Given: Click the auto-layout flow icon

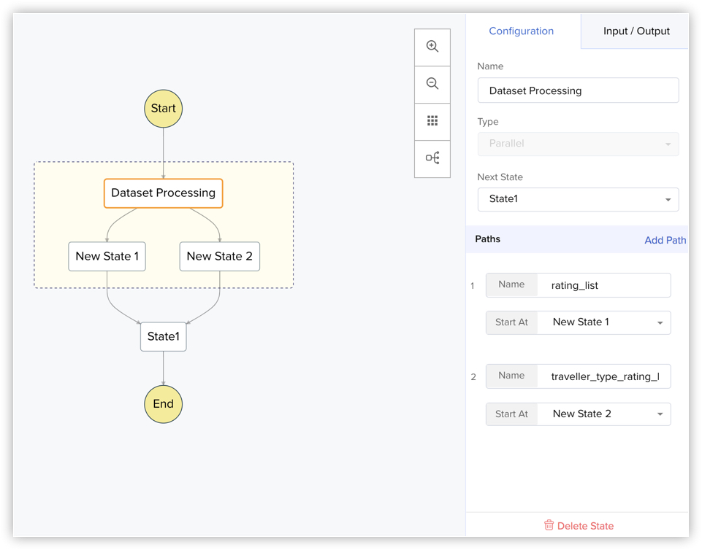Looking at the screenshot, I should point(432,158).
